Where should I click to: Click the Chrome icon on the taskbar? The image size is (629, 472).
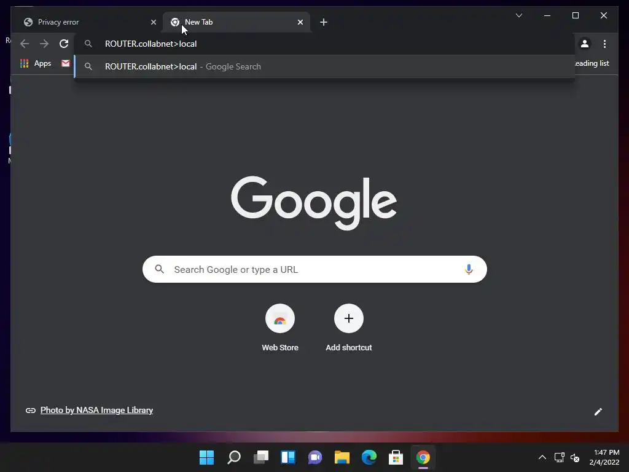[x=423, y=457]
